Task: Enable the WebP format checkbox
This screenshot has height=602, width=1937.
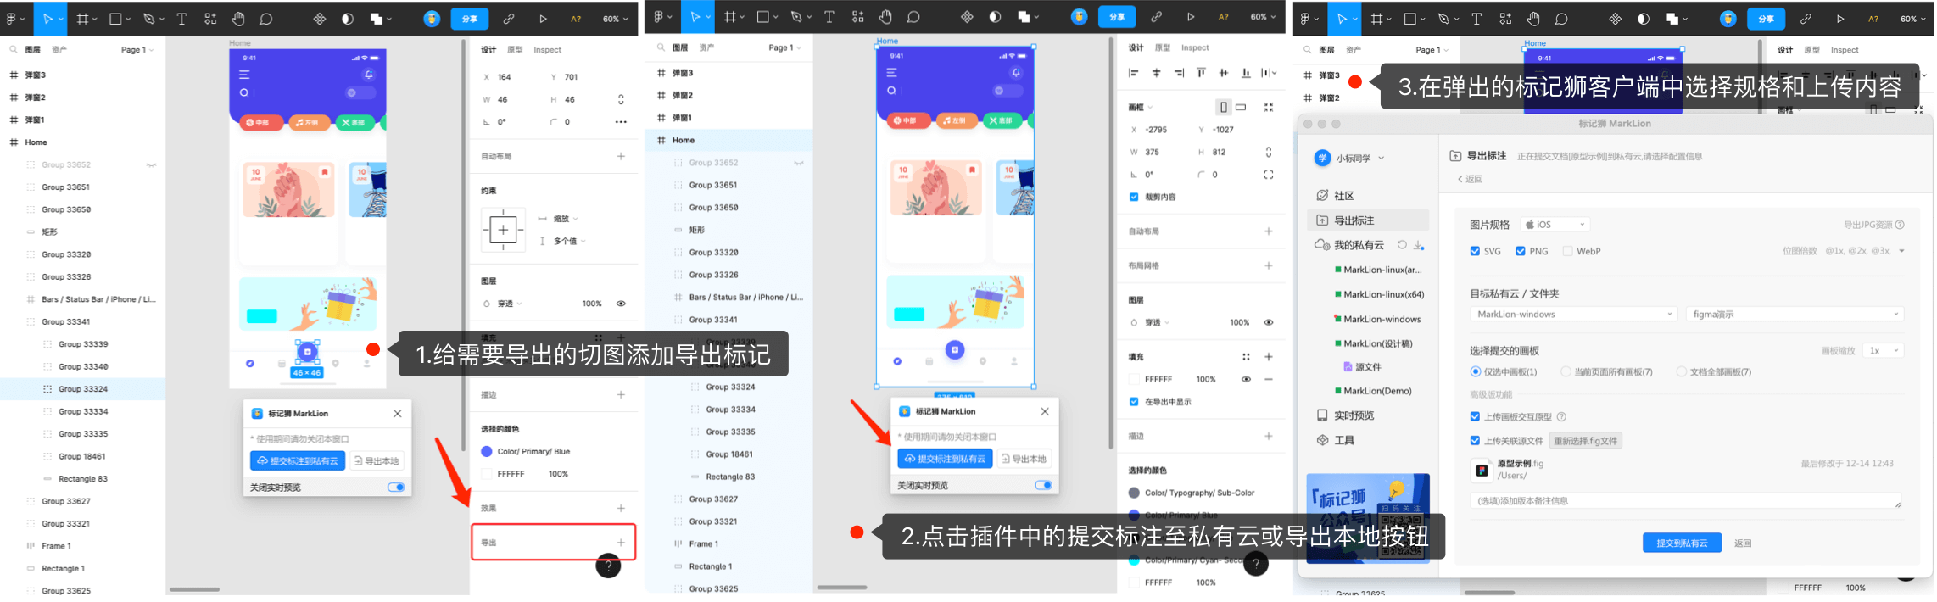Action: (x=1567, y=251)
